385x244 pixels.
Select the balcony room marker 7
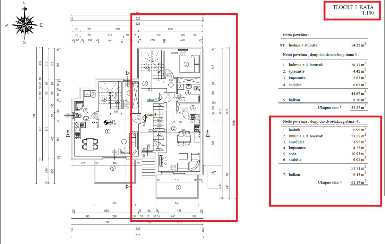(x=178, y=187)
